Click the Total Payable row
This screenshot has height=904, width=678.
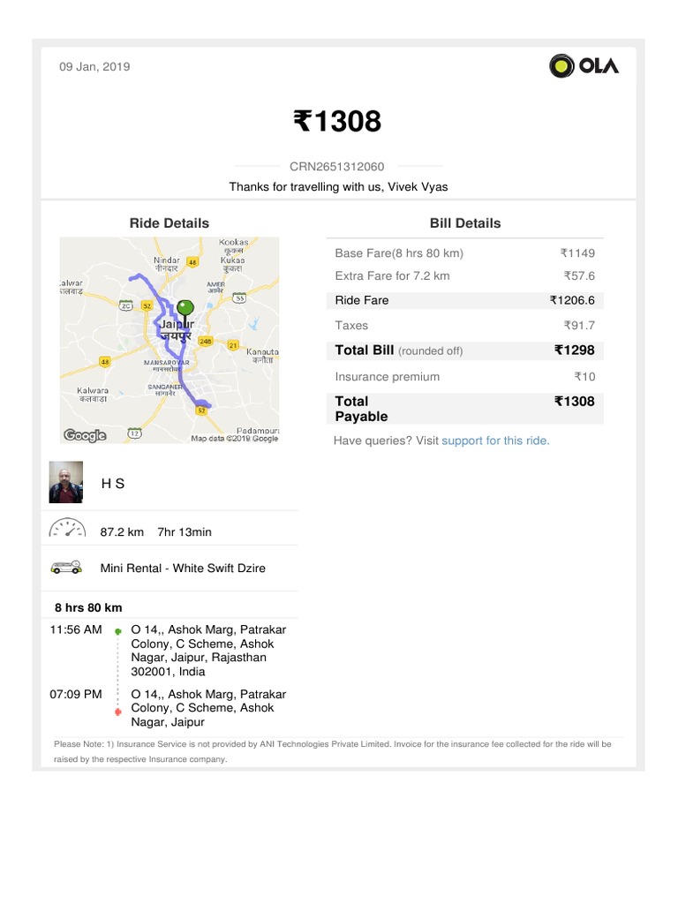click(464, 409)
